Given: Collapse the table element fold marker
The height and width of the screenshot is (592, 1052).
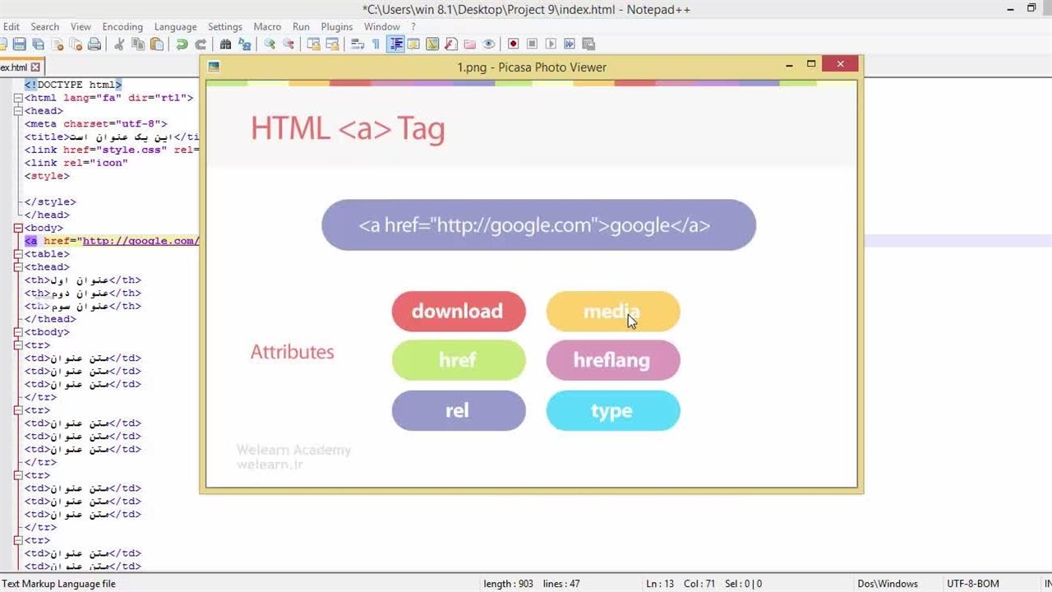Looking at the screenshot, I should (x=18, y=253).
